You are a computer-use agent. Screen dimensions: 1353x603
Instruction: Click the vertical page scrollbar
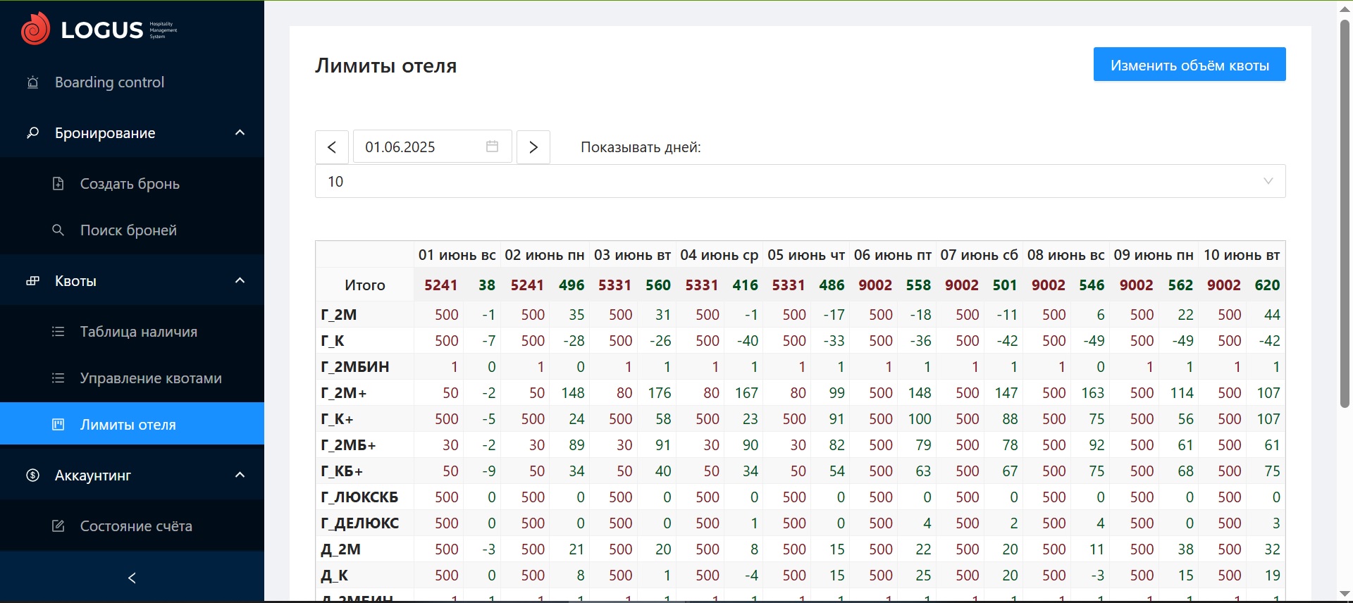[1345, 211]
